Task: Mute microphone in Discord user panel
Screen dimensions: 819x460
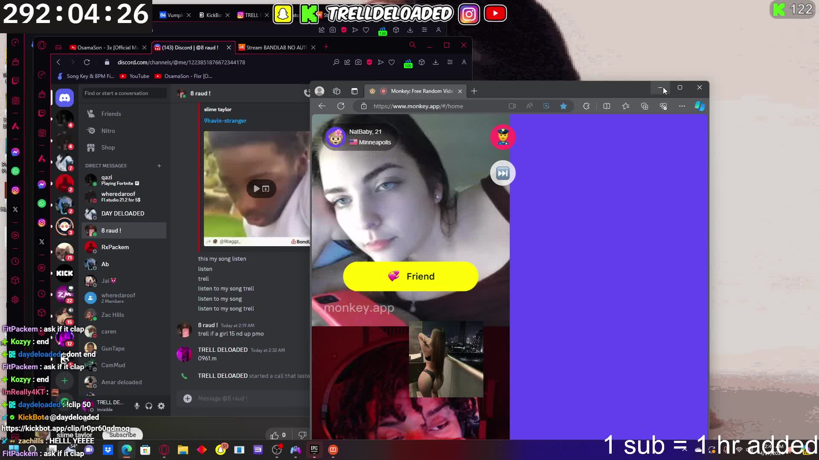Action: (137, 406)
